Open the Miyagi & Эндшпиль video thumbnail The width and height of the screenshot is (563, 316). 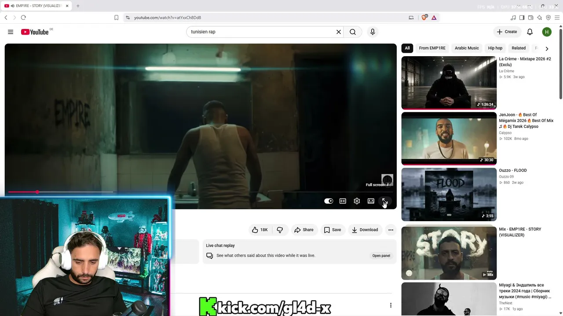click(x=449, y=299)
